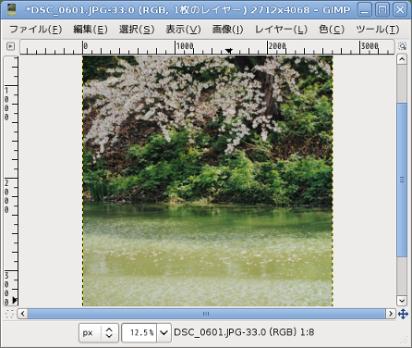412x348 pixels.
Task: Click the horizontal scrollbar thumb
Action: click(206, 314)
